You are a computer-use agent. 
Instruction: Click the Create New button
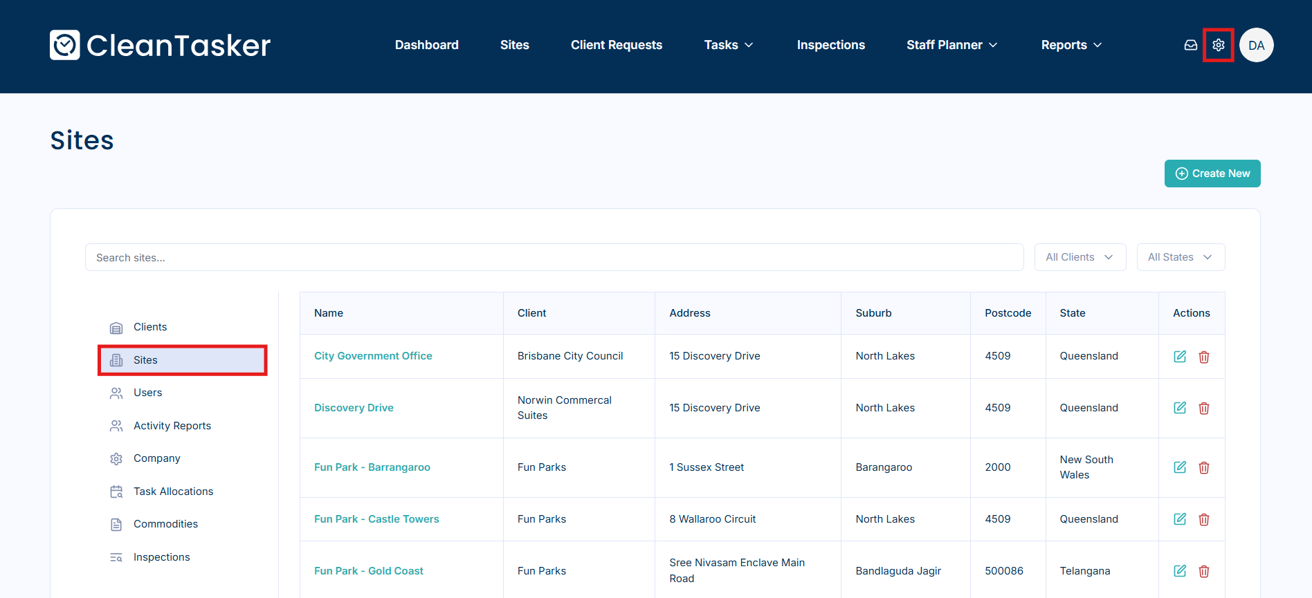coord(1212,174)
